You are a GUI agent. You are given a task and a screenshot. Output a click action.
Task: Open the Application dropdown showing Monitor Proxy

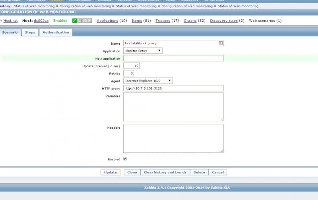[x=143, y=51]
